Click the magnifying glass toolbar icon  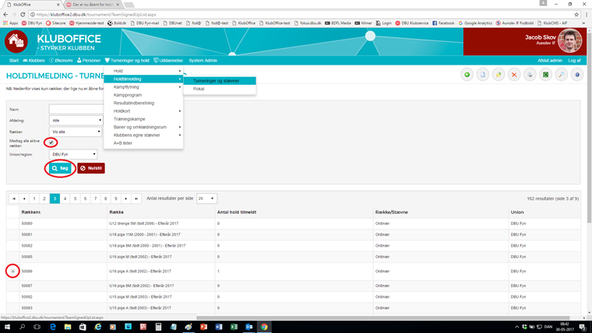[x=562, y=75]
